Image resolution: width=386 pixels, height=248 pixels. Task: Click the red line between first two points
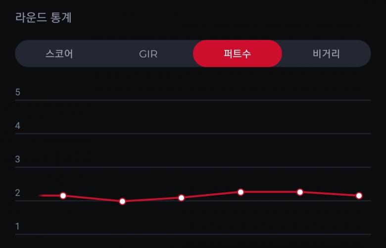(x=93, y=198)
